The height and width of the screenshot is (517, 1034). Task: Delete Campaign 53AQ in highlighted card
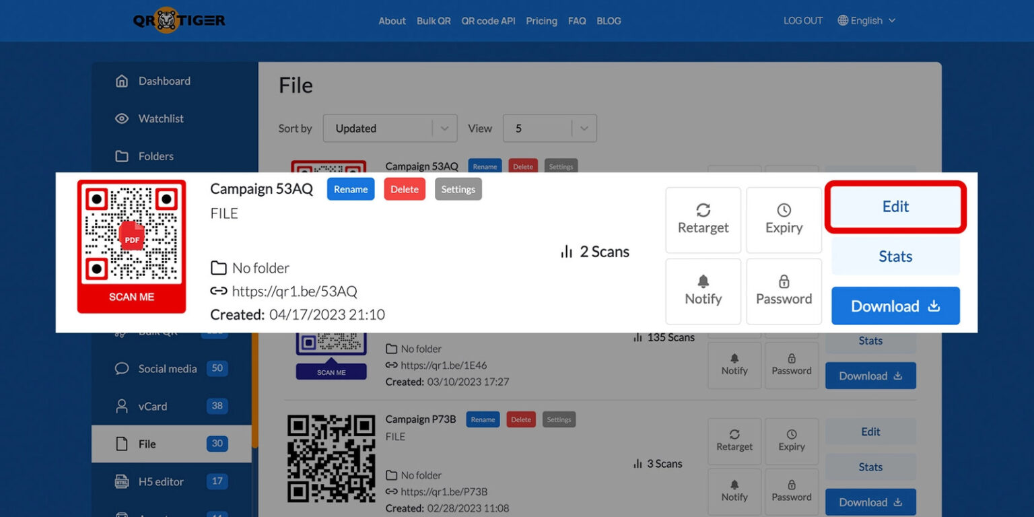tap(405, 189)
